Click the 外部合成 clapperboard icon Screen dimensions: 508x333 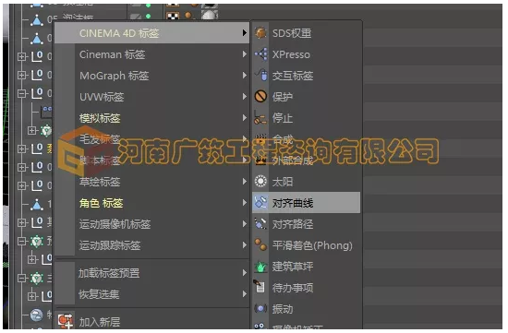click(260, 161)
